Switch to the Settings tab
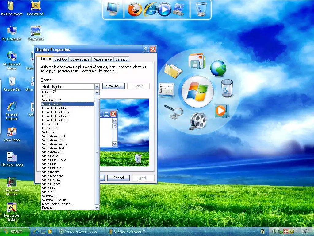 pyautogui.click(x=121, y=59)
